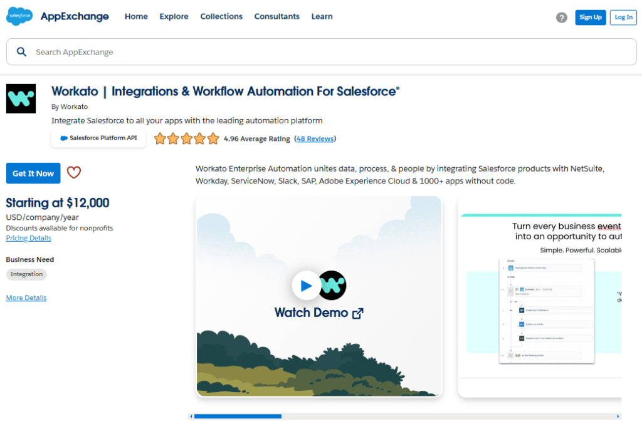The height and width of the screenshot is (429, 642).
Task: Focus the Search AppExchange field
Action: click(x=322, y=52)
